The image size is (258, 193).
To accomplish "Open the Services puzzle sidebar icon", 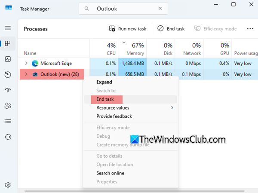I will click(8, 137).
